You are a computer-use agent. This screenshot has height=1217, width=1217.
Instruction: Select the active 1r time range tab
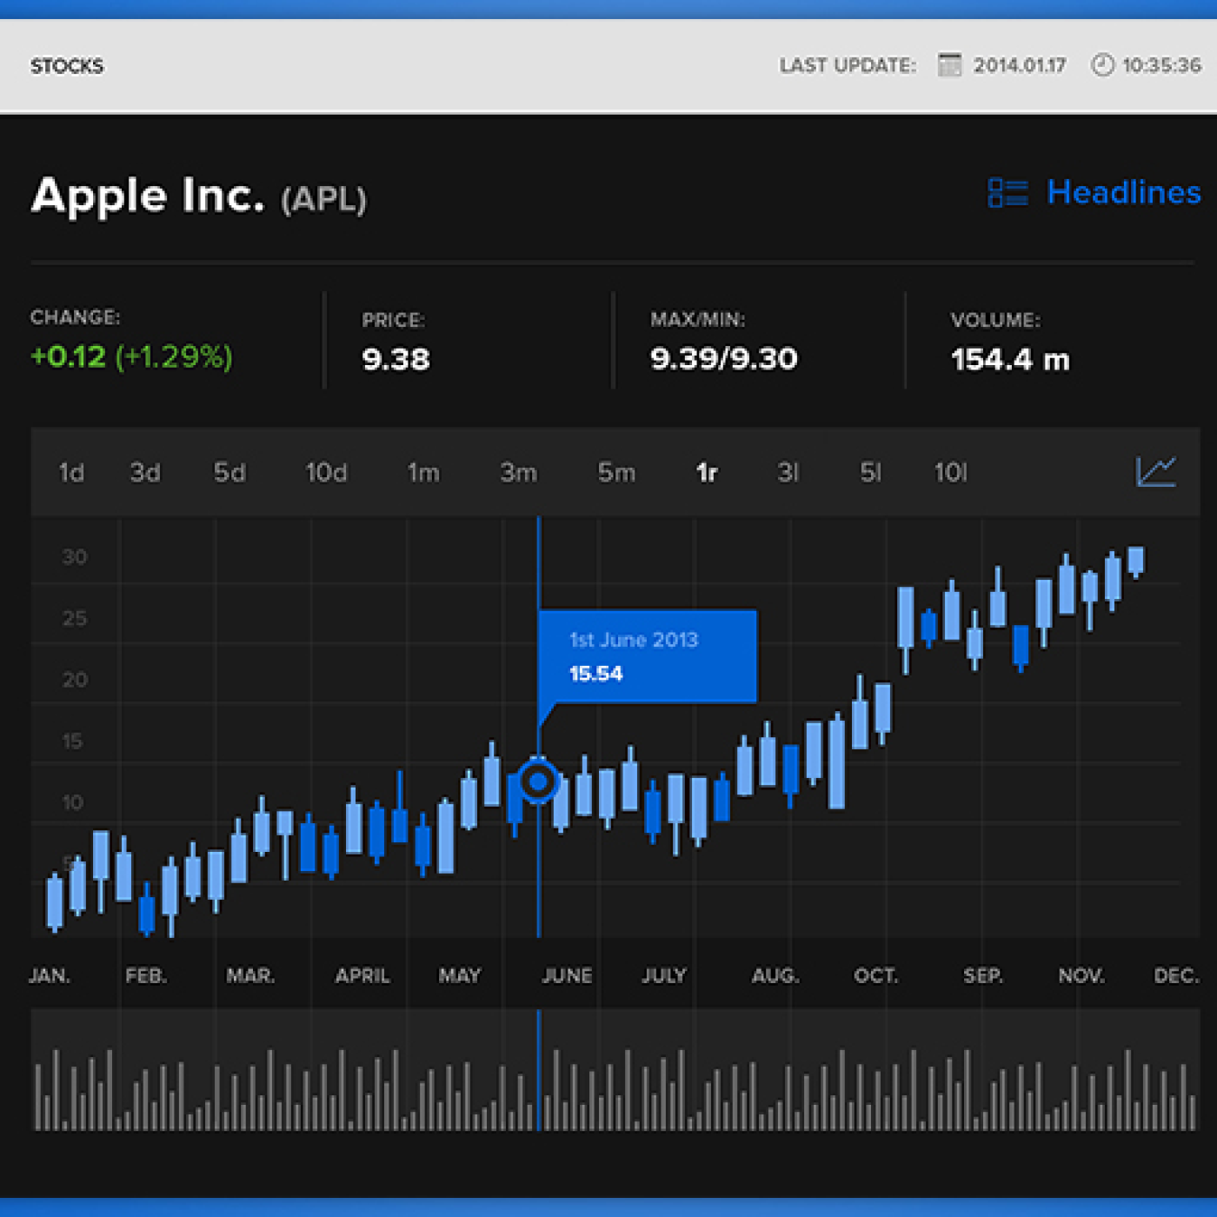point(707,473)
